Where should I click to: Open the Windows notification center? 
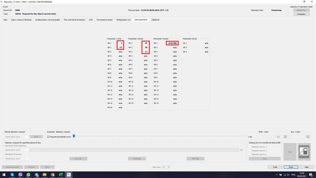pos(311,175)
